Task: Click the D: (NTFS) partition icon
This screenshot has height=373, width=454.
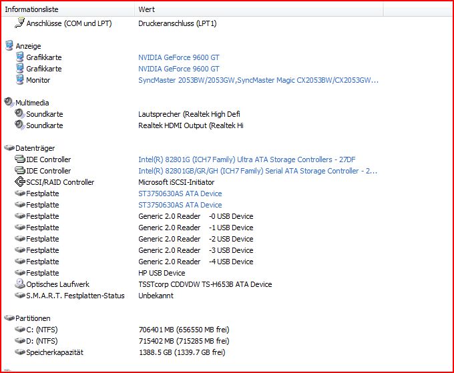Action: click(x=20, y=340)
